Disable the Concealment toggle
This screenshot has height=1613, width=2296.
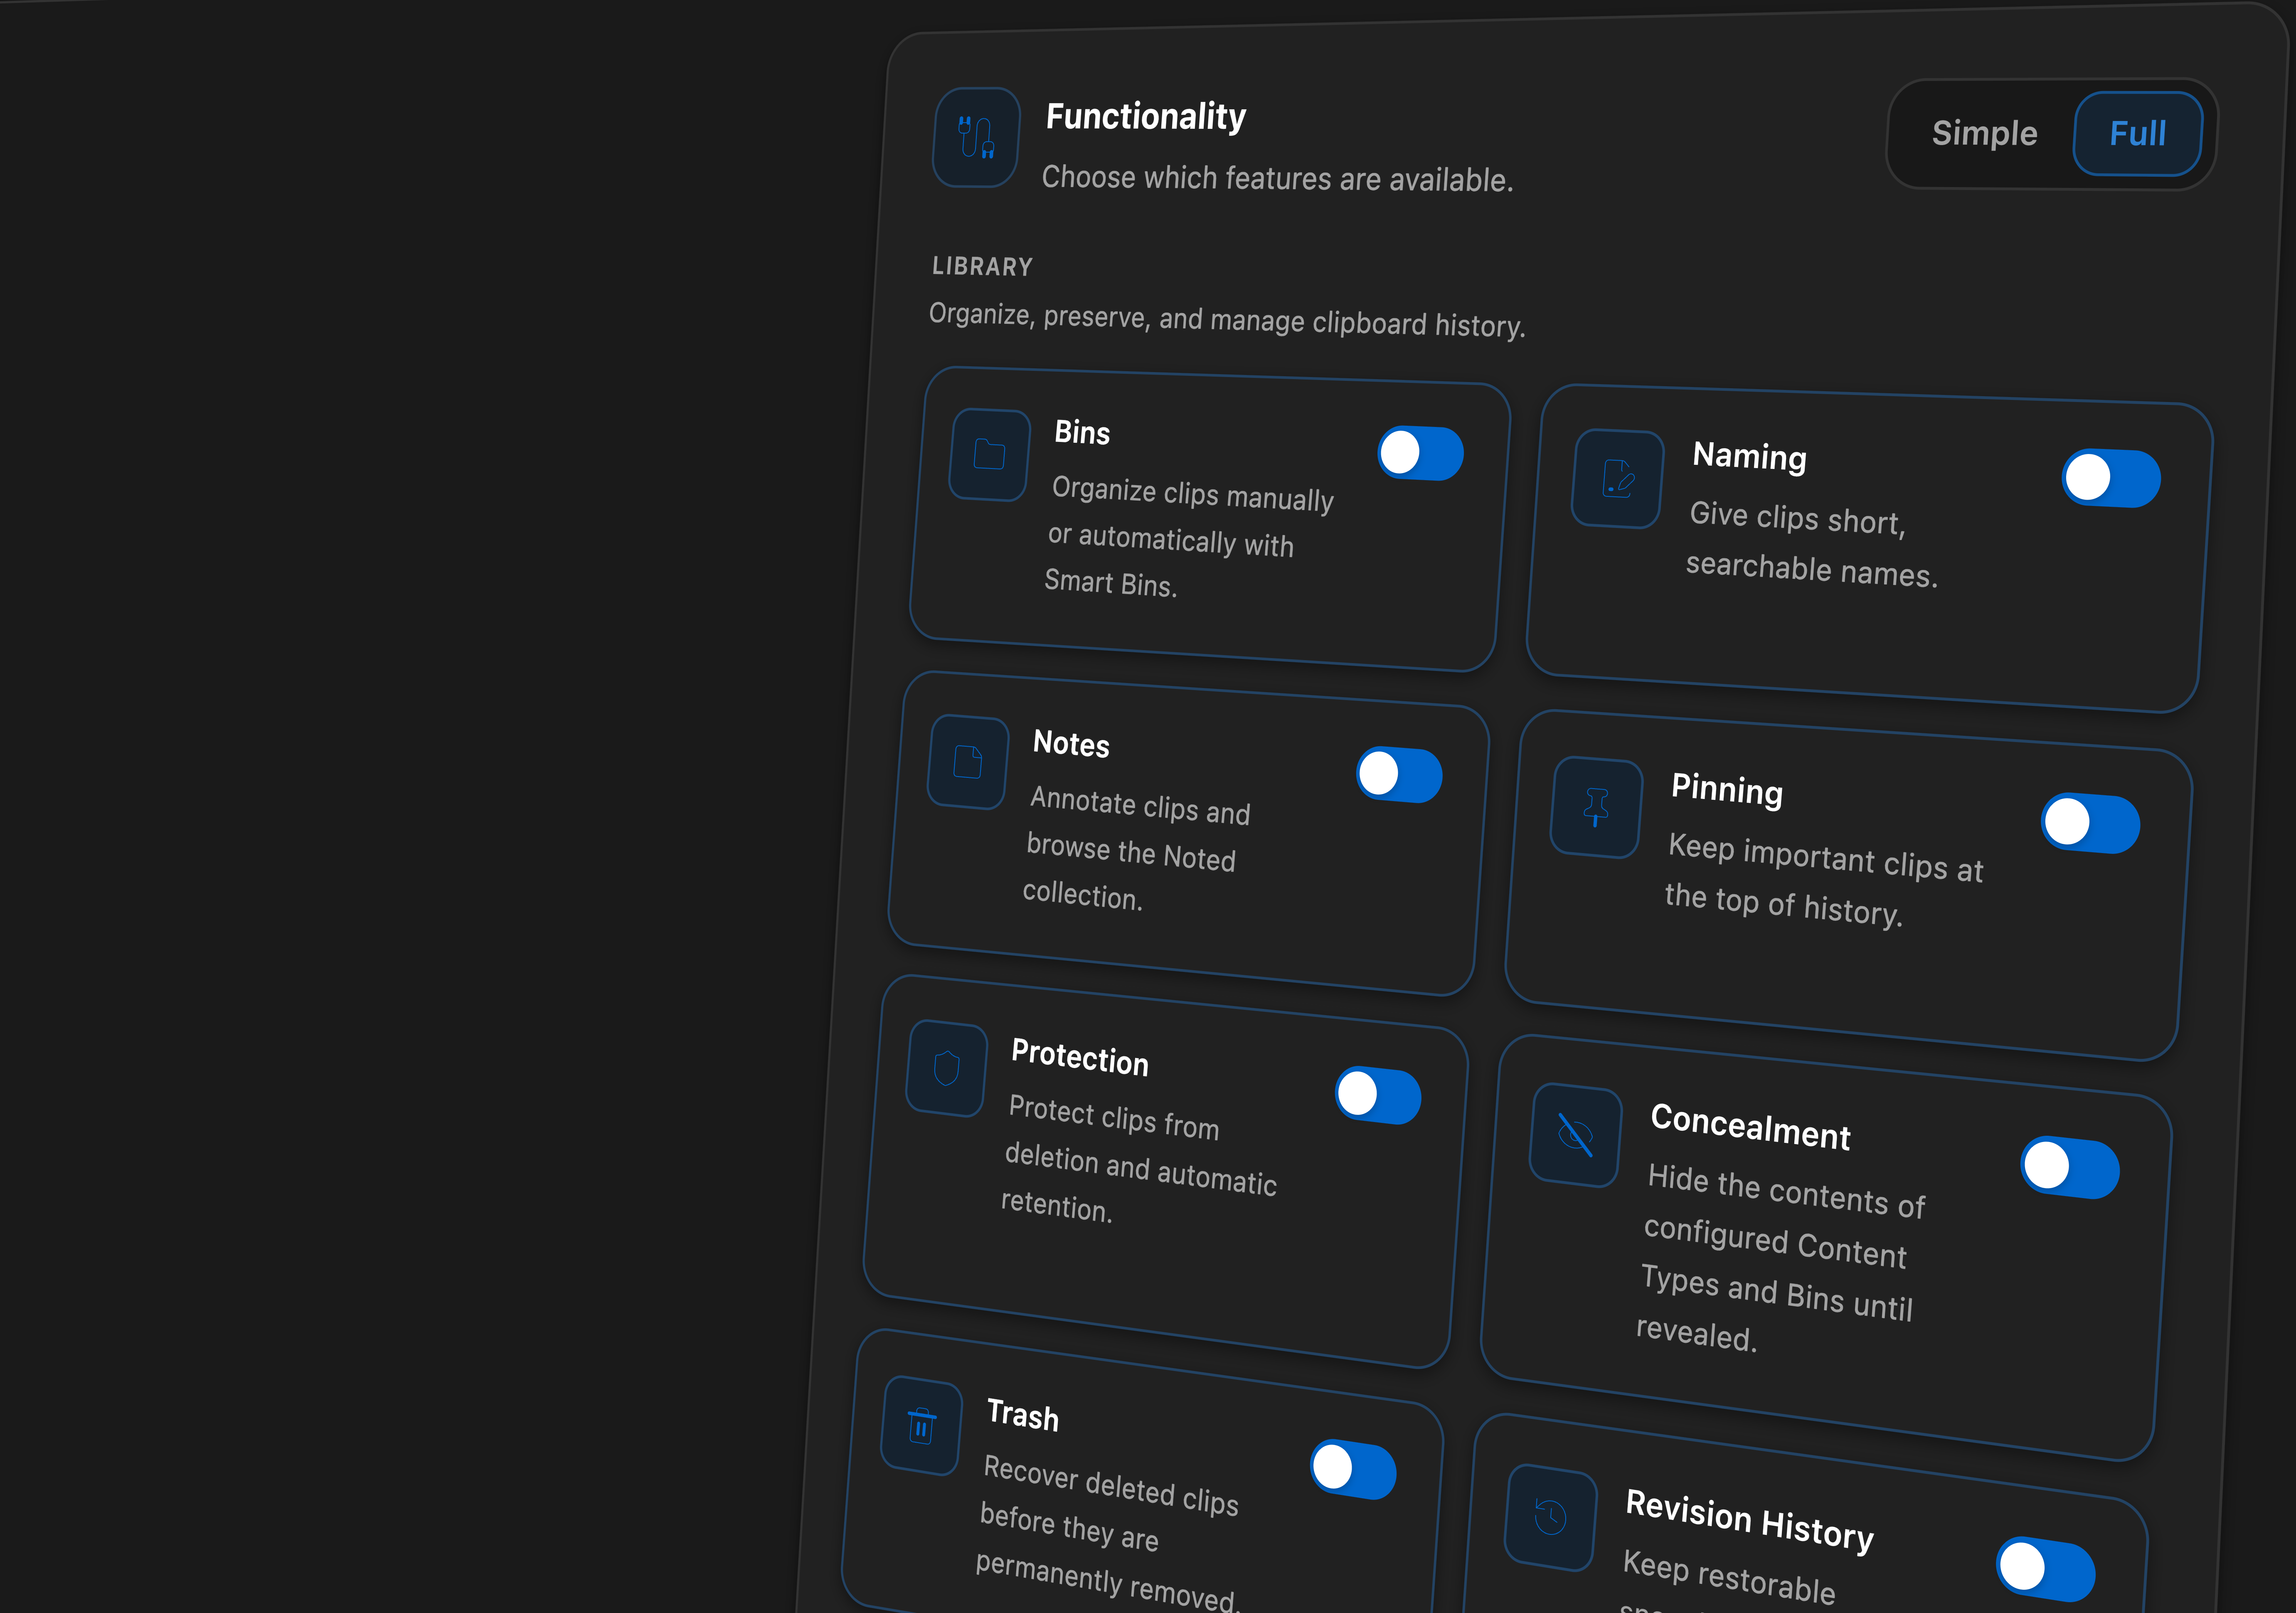2069,1167
